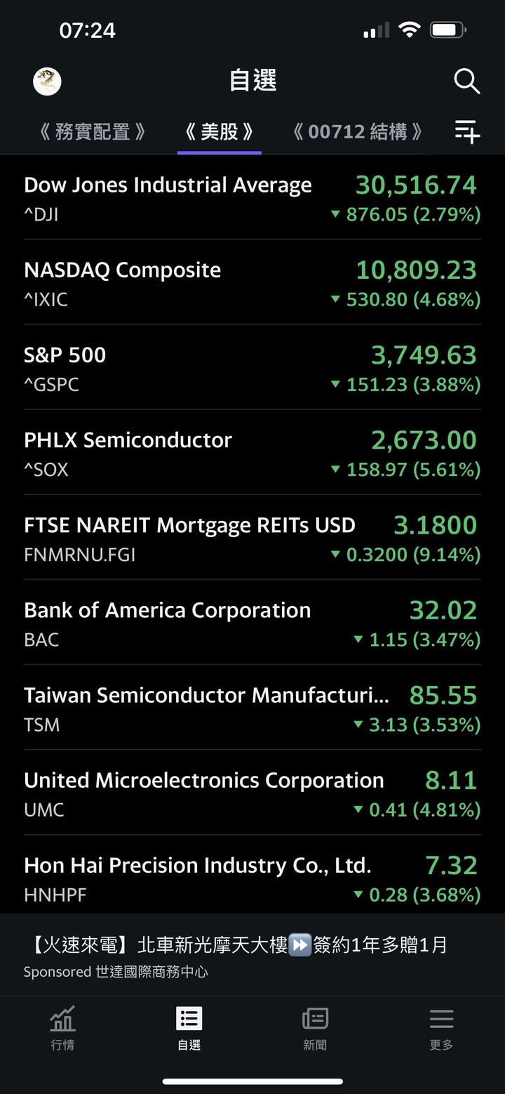Tap the add watchlist icon

[467, 131]
